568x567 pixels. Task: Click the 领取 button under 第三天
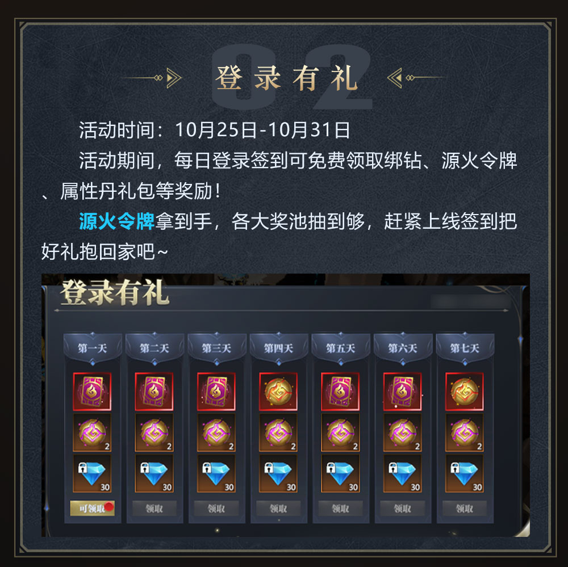216,509
